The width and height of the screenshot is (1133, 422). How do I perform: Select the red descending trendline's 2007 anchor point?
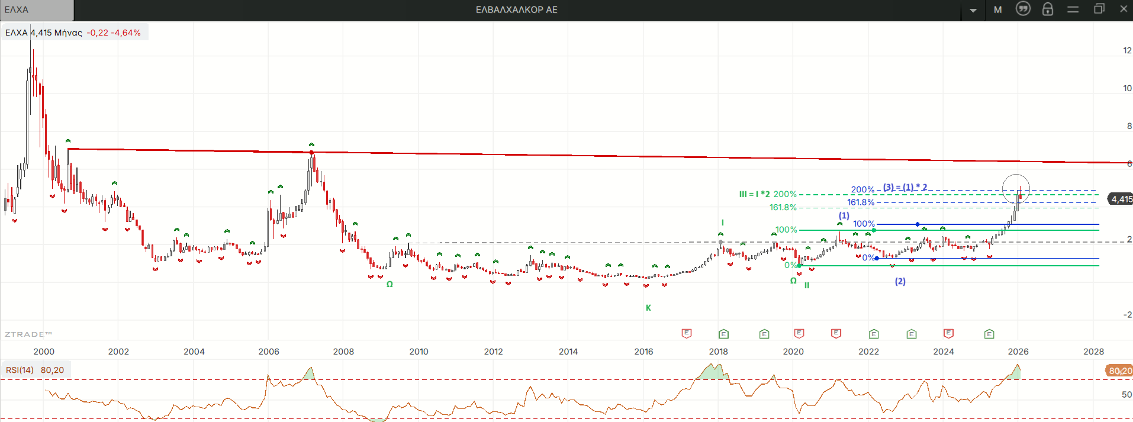pyautogui.click(x=311, y=153)
